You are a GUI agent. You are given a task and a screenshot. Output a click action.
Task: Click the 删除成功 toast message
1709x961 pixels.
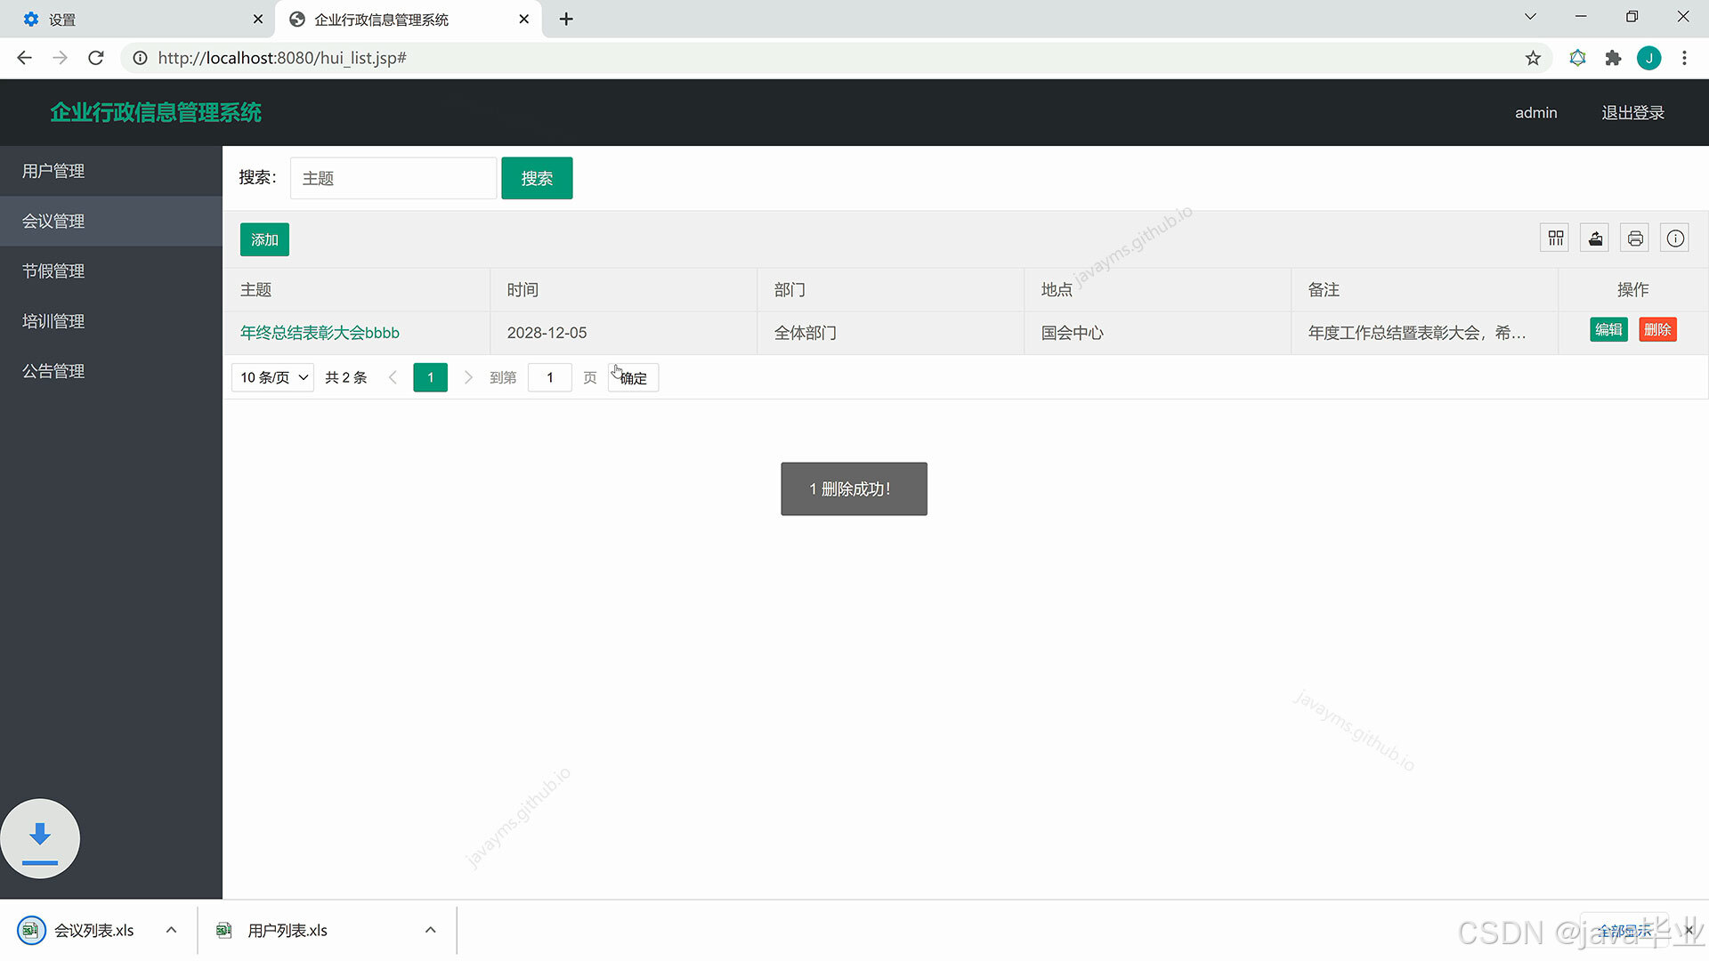coord(854,489)
